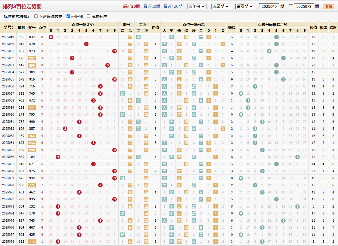Click the 合 marker in row 2025051
This screenshot has width=338, height=246.
point(201,51)
